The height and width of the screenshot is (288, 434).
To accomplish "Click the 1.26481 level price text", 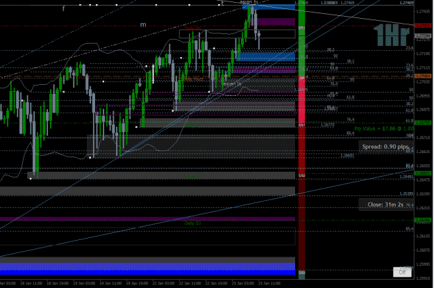I will pyautogui.click(x=406, y=177).
